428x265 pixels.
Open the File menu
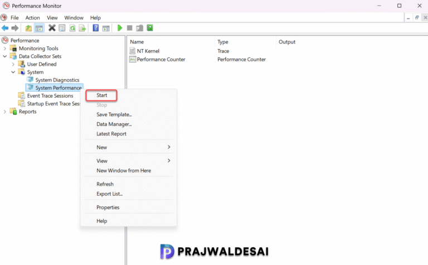click(x=14, y=18)
